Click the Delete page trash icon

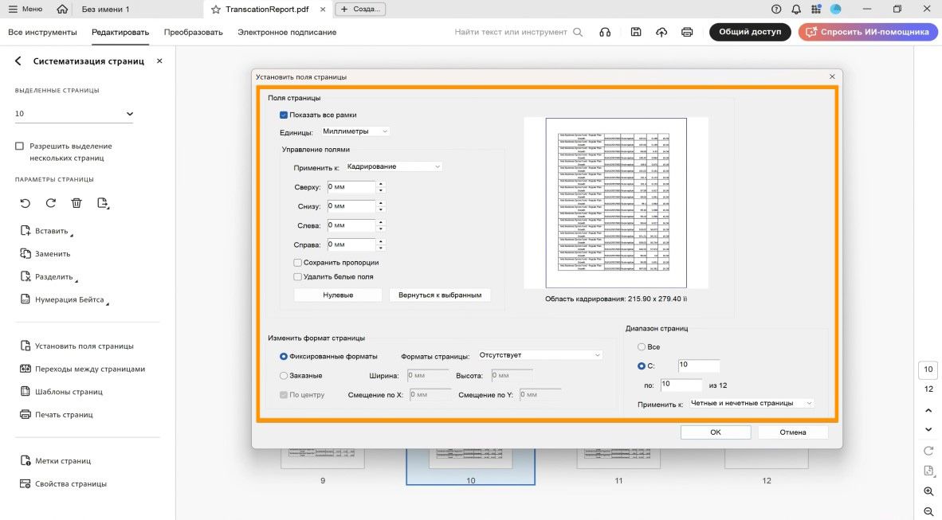77,203
